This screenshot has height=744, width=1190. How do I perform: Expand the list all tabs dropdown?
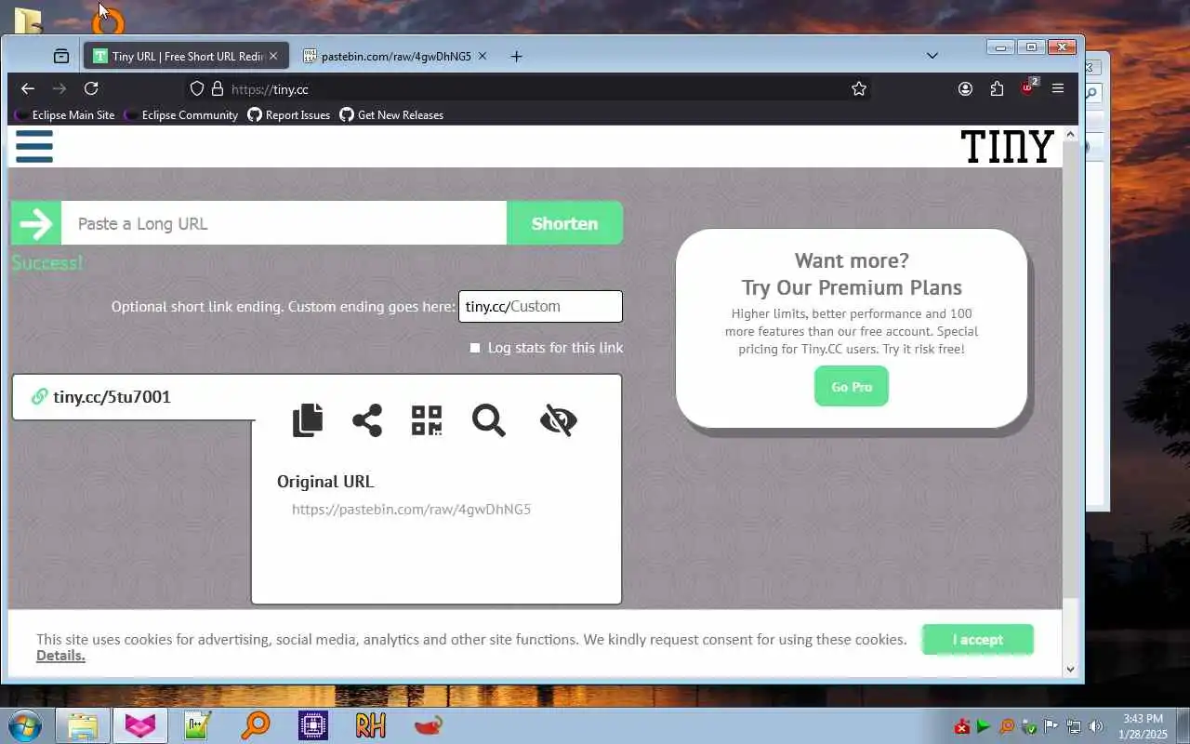coord(932,56)
